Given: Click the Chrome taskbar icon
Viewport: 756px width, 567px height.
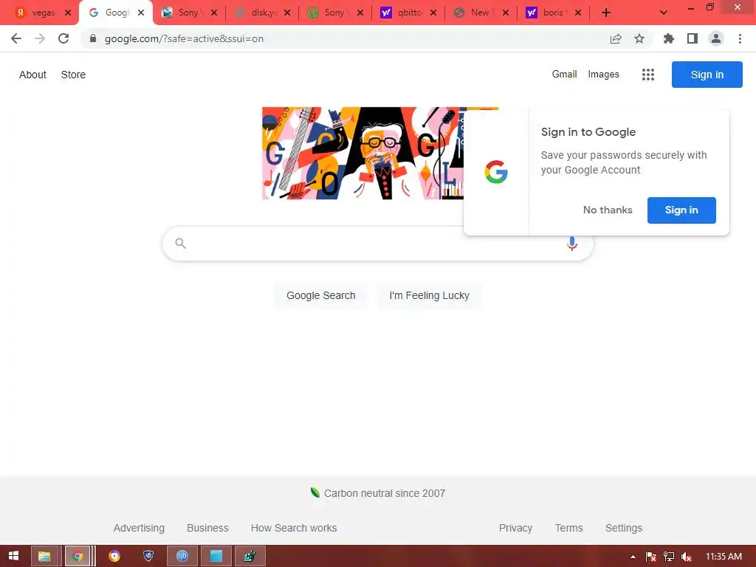Looking at the screenshot, I should 78,557.
